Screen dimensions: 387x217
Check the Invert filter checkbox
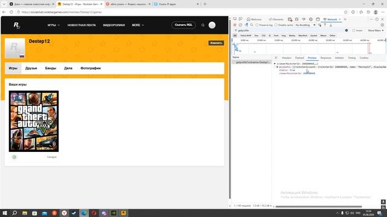coord(354,30)
